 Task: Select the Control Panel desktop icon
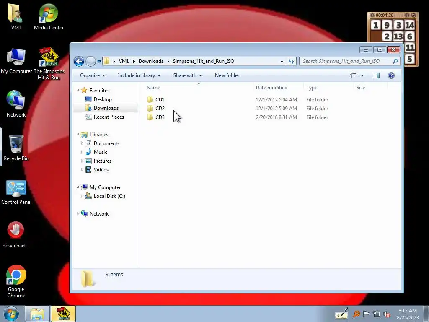(x=16, y=192)
